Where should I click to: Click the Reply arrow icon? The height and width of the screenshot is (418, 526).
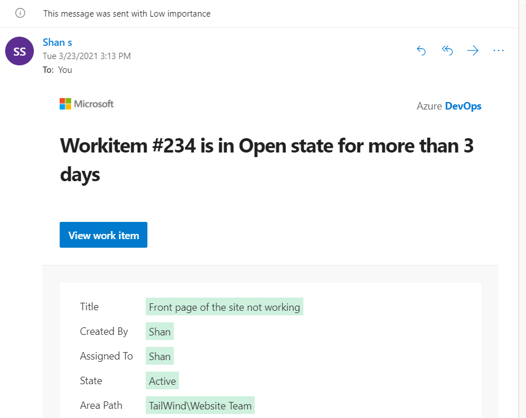[422, 50]
